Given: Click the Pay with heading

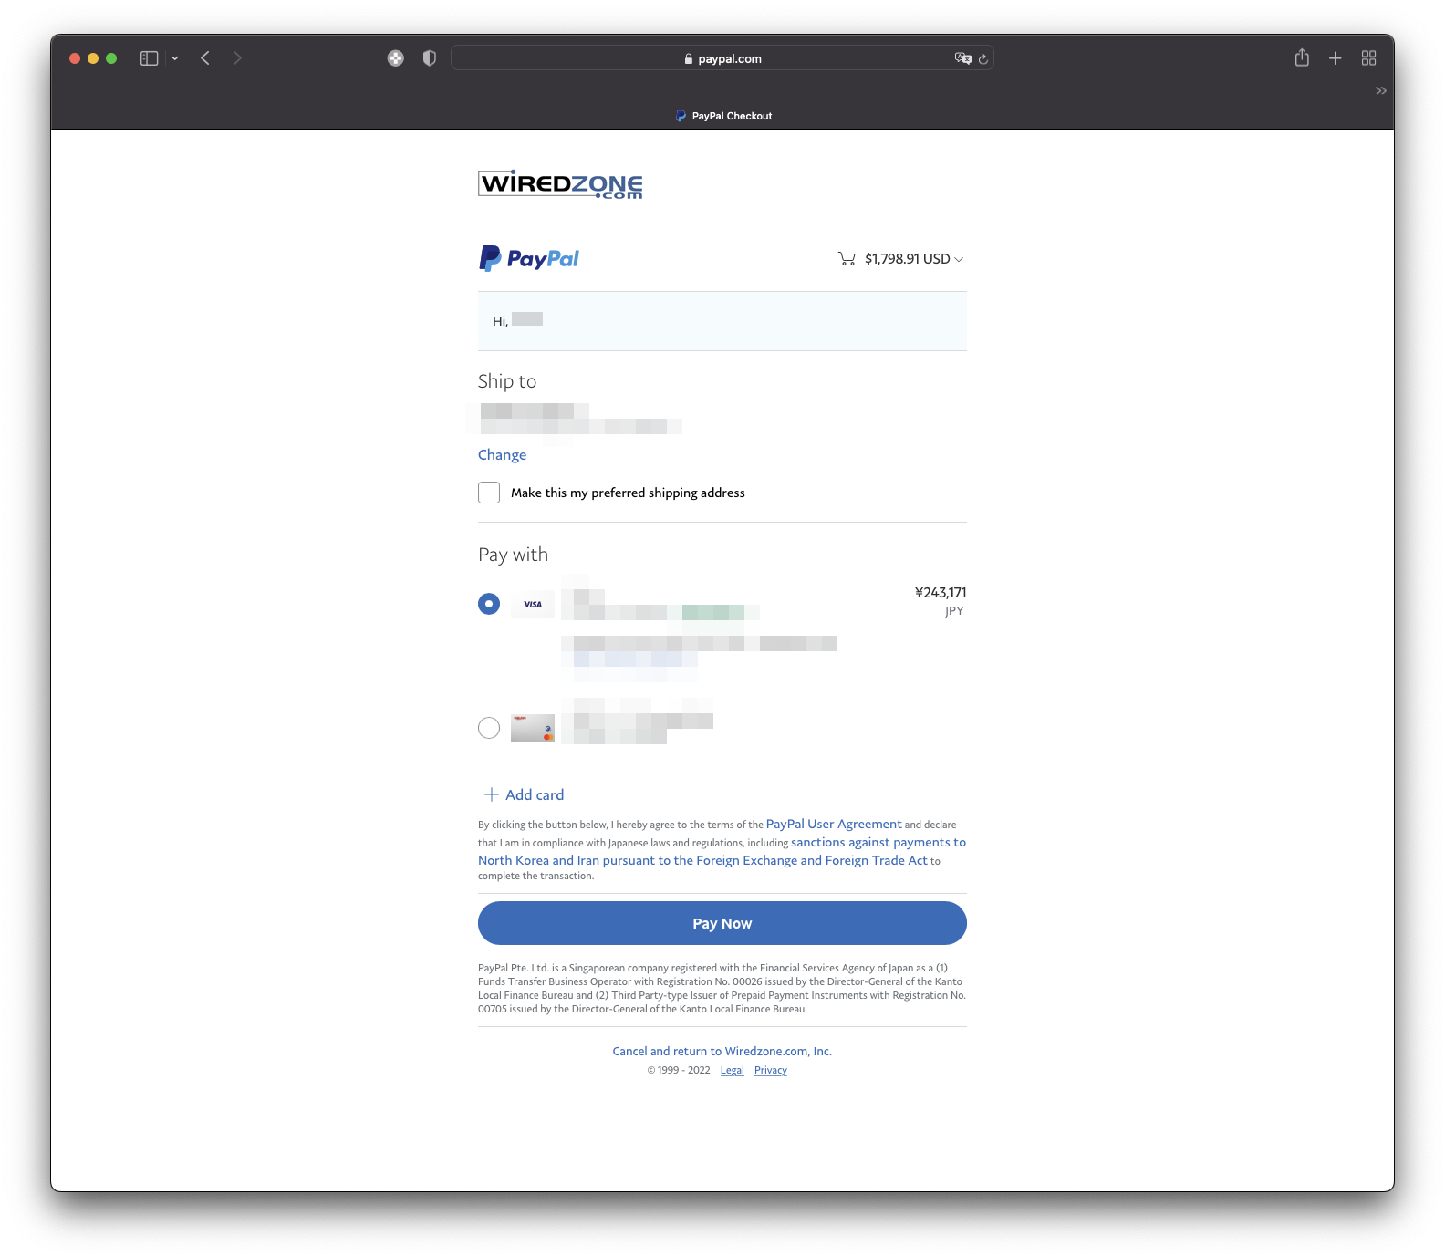Looking at the screenshot, I should pos(514,555).
